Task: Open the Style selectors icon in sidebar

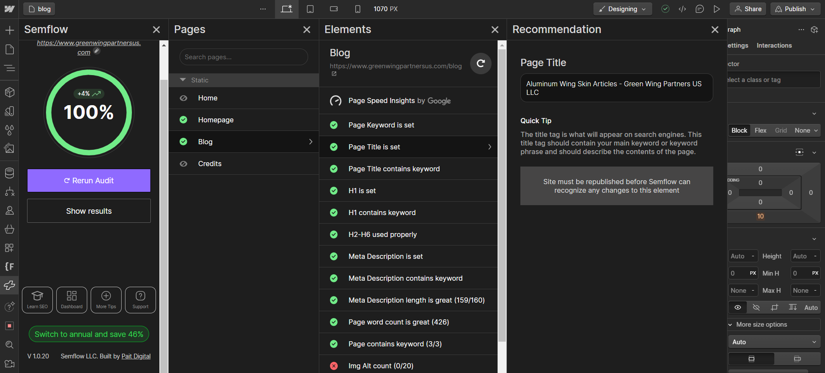Action: pos(9,111)
